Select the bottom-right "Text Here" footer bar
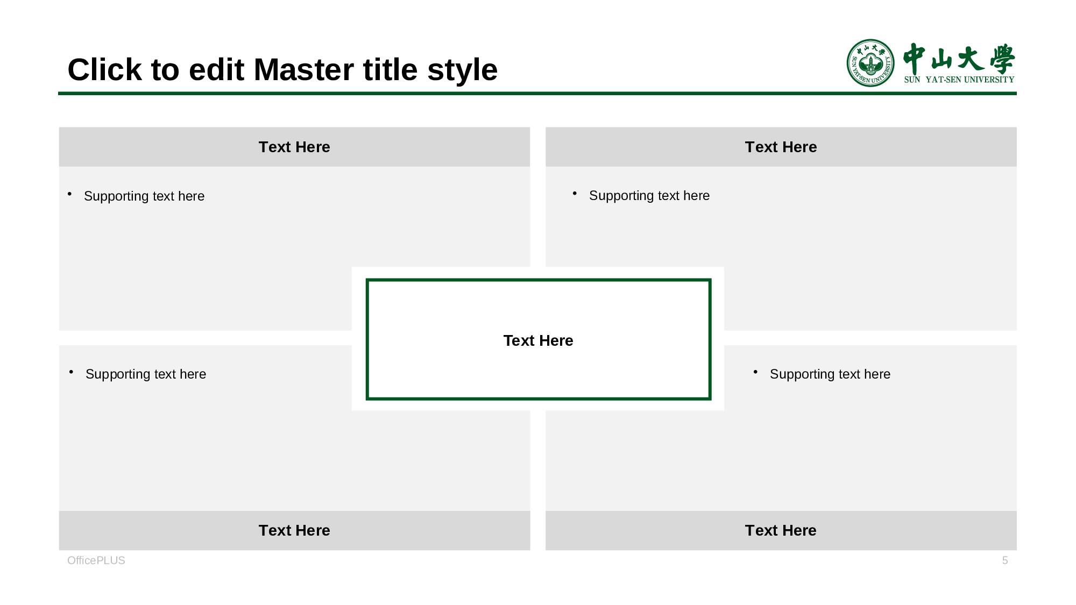This screenshot has width=1076, height=605. click(x=781, y=530)
